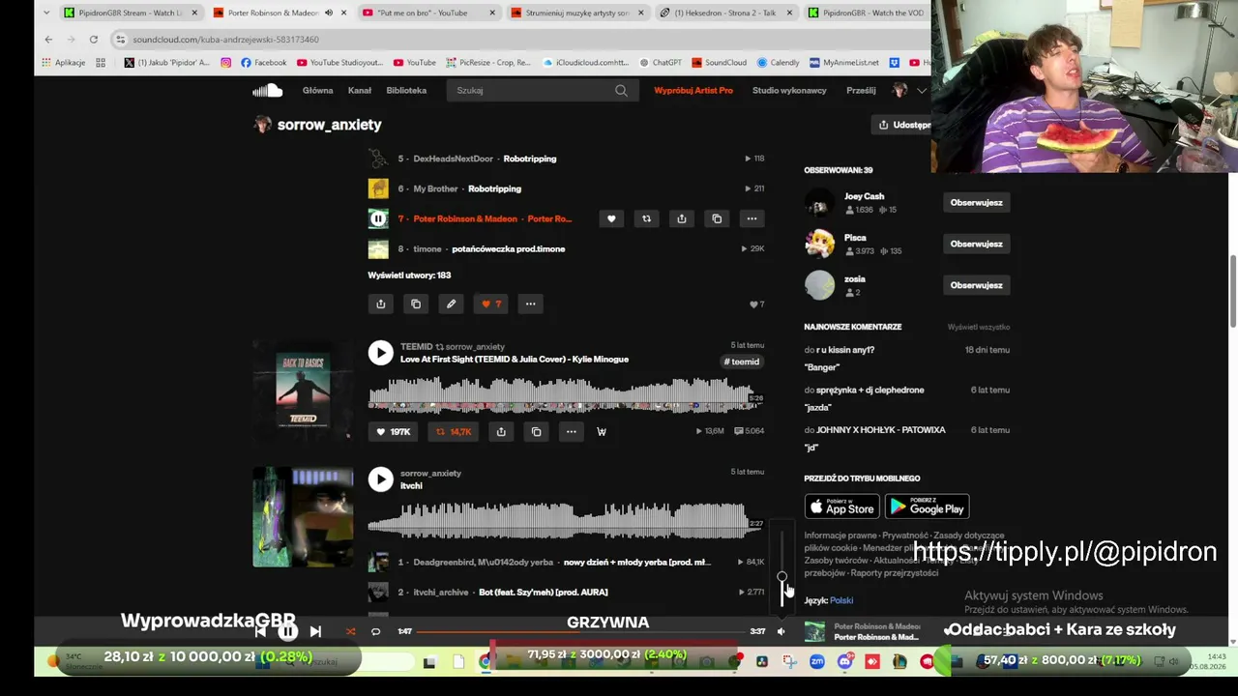Toggle repeat in the player bar

[x=375, y=631]
